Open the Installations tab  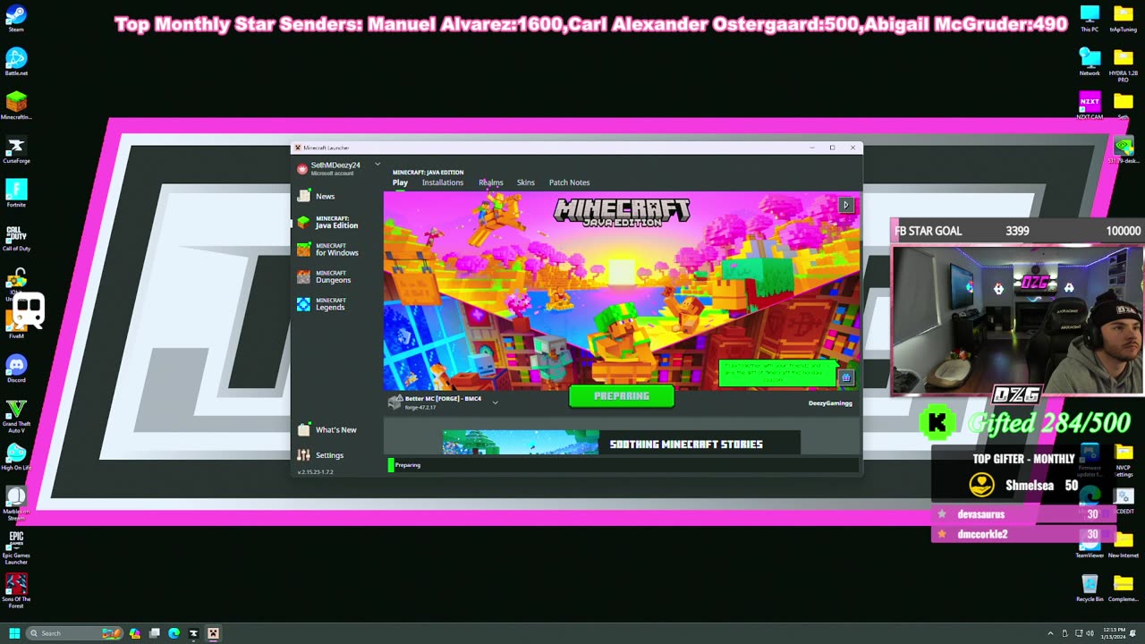[443, 182]
